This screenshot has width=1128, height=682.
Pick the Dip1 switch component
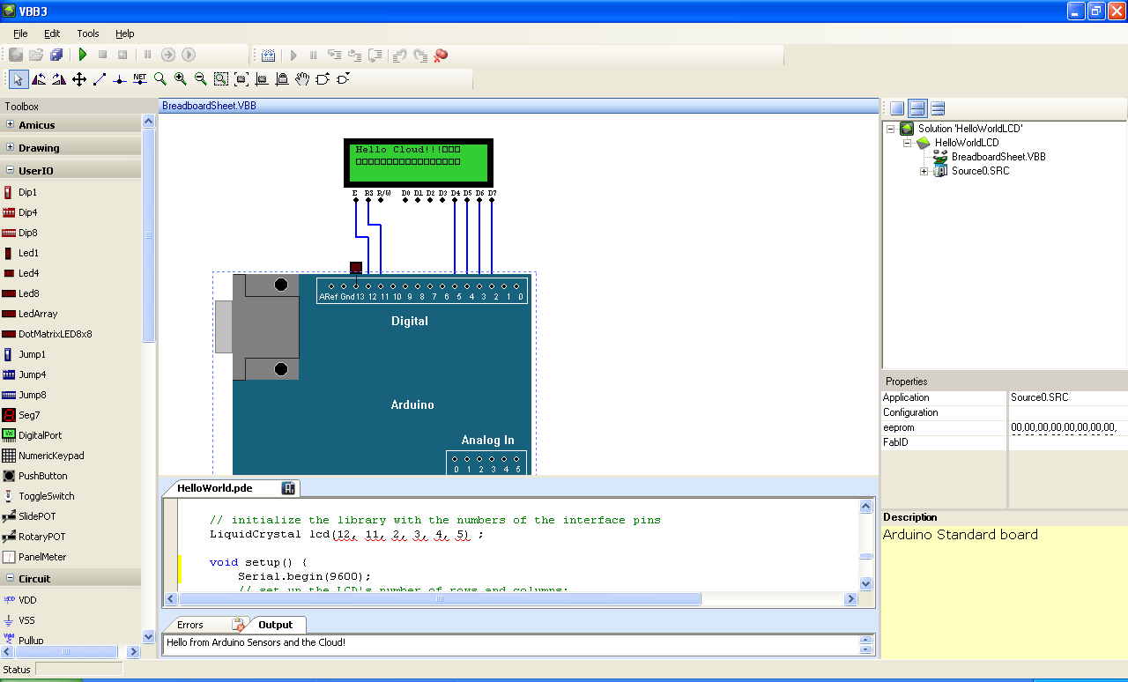click(27, 192)
